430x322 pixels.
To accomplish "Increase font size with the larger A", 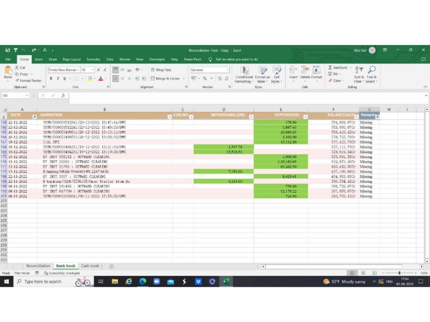I will (98, 70).
